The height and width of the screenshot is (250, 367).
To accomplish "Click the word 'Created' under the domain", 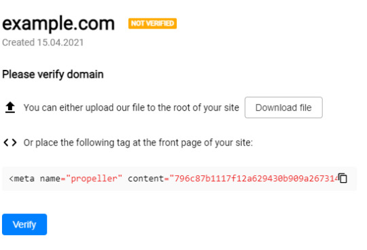I will [18, 43].
